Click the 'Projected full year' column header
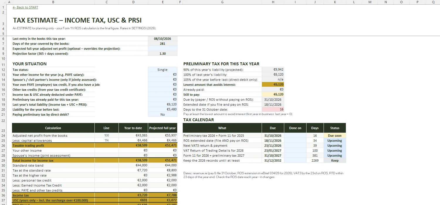 pyautogui.click(x=163, y=128)
